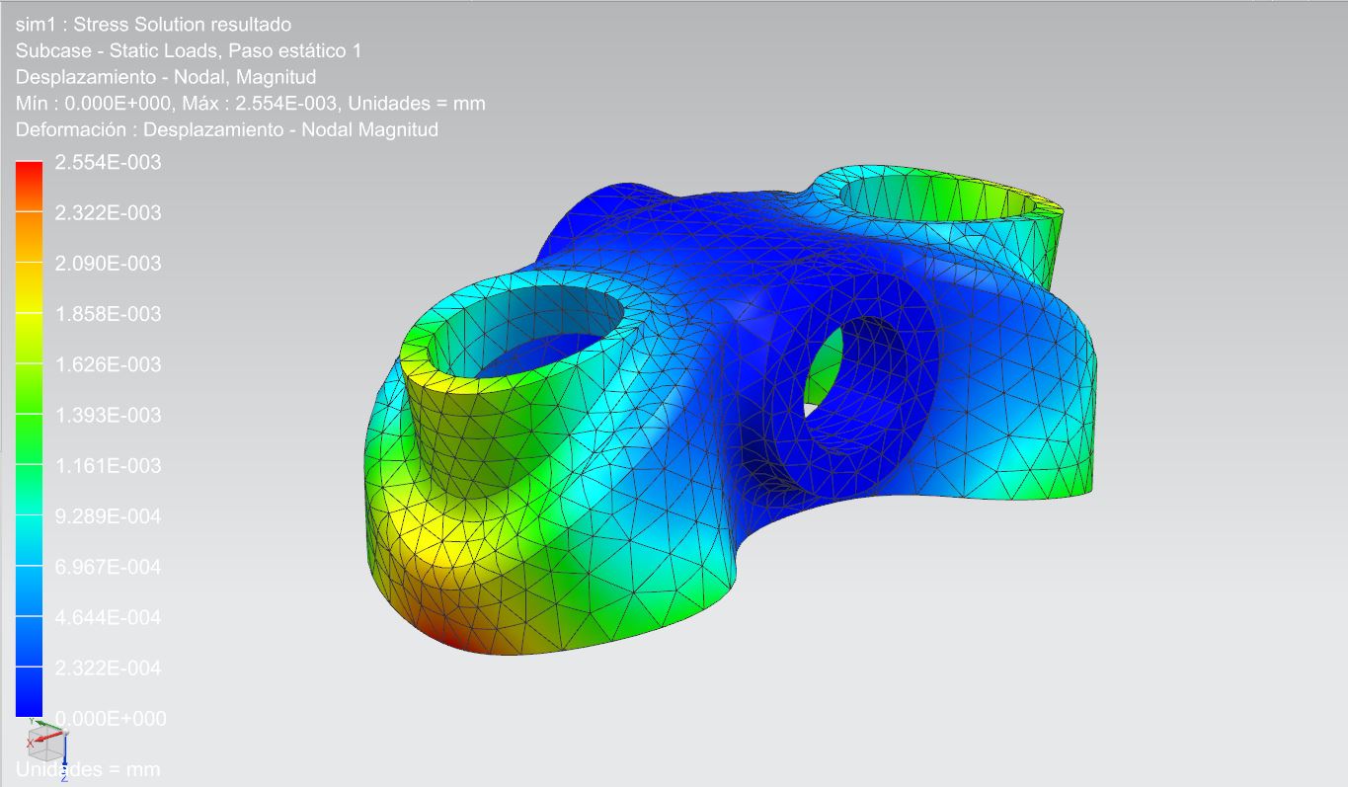Click the "Unidades = mm" label under the legend
The width and height of the screenshot is (1348, 787).
[88, 769]
